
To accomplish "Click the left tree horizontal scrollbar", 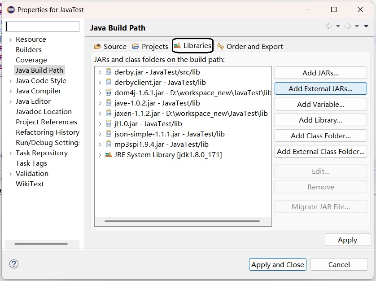I will [x=41, y=244].
